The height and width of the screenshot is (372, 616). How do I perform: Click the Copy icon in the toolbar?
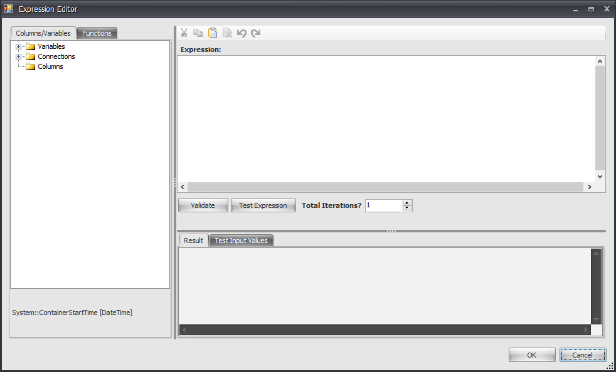[198, 33]
